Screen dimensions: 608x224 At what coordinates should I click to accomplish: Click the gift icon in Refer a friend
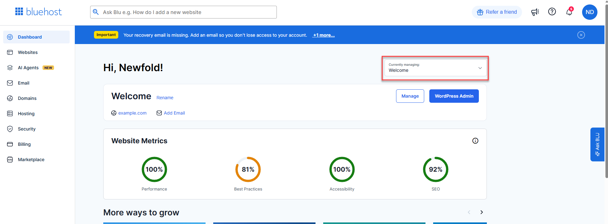pos(480,12)
